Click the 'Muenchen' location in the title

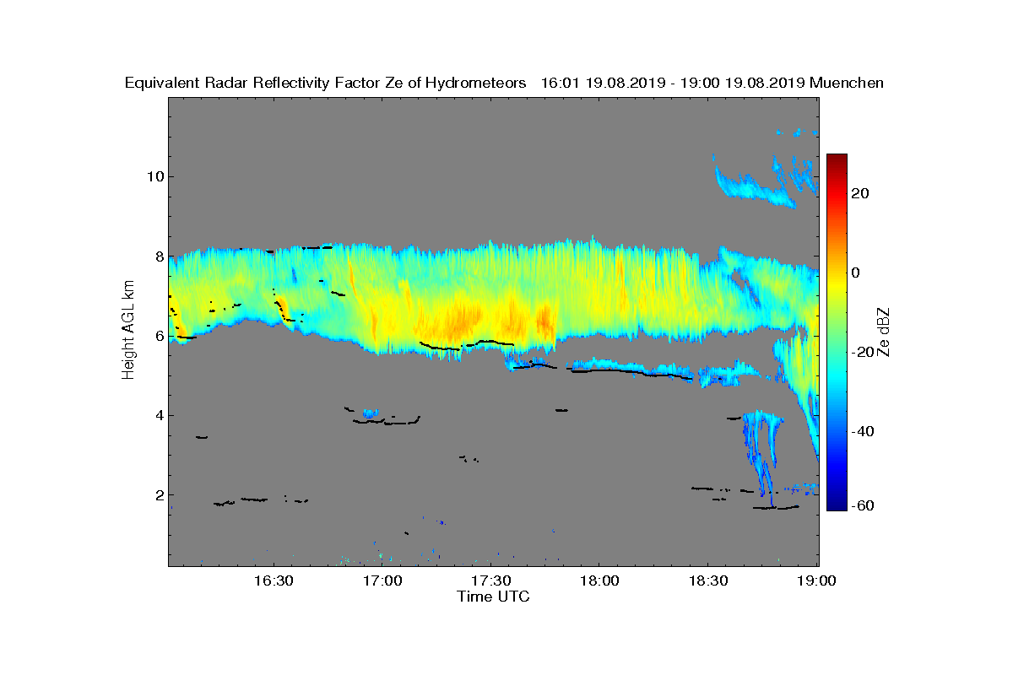(x=846, y=83)
